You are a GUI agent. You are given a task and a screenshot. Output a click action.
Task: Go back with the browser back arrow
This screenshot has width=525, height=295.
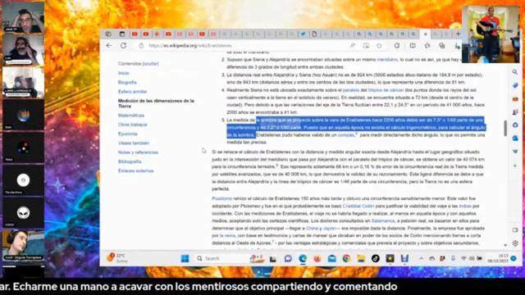click(x=109, y=46)
